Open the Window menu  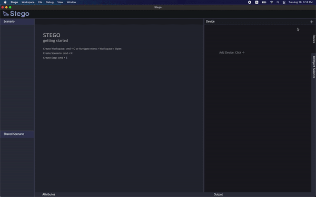(x=71, y=2)
